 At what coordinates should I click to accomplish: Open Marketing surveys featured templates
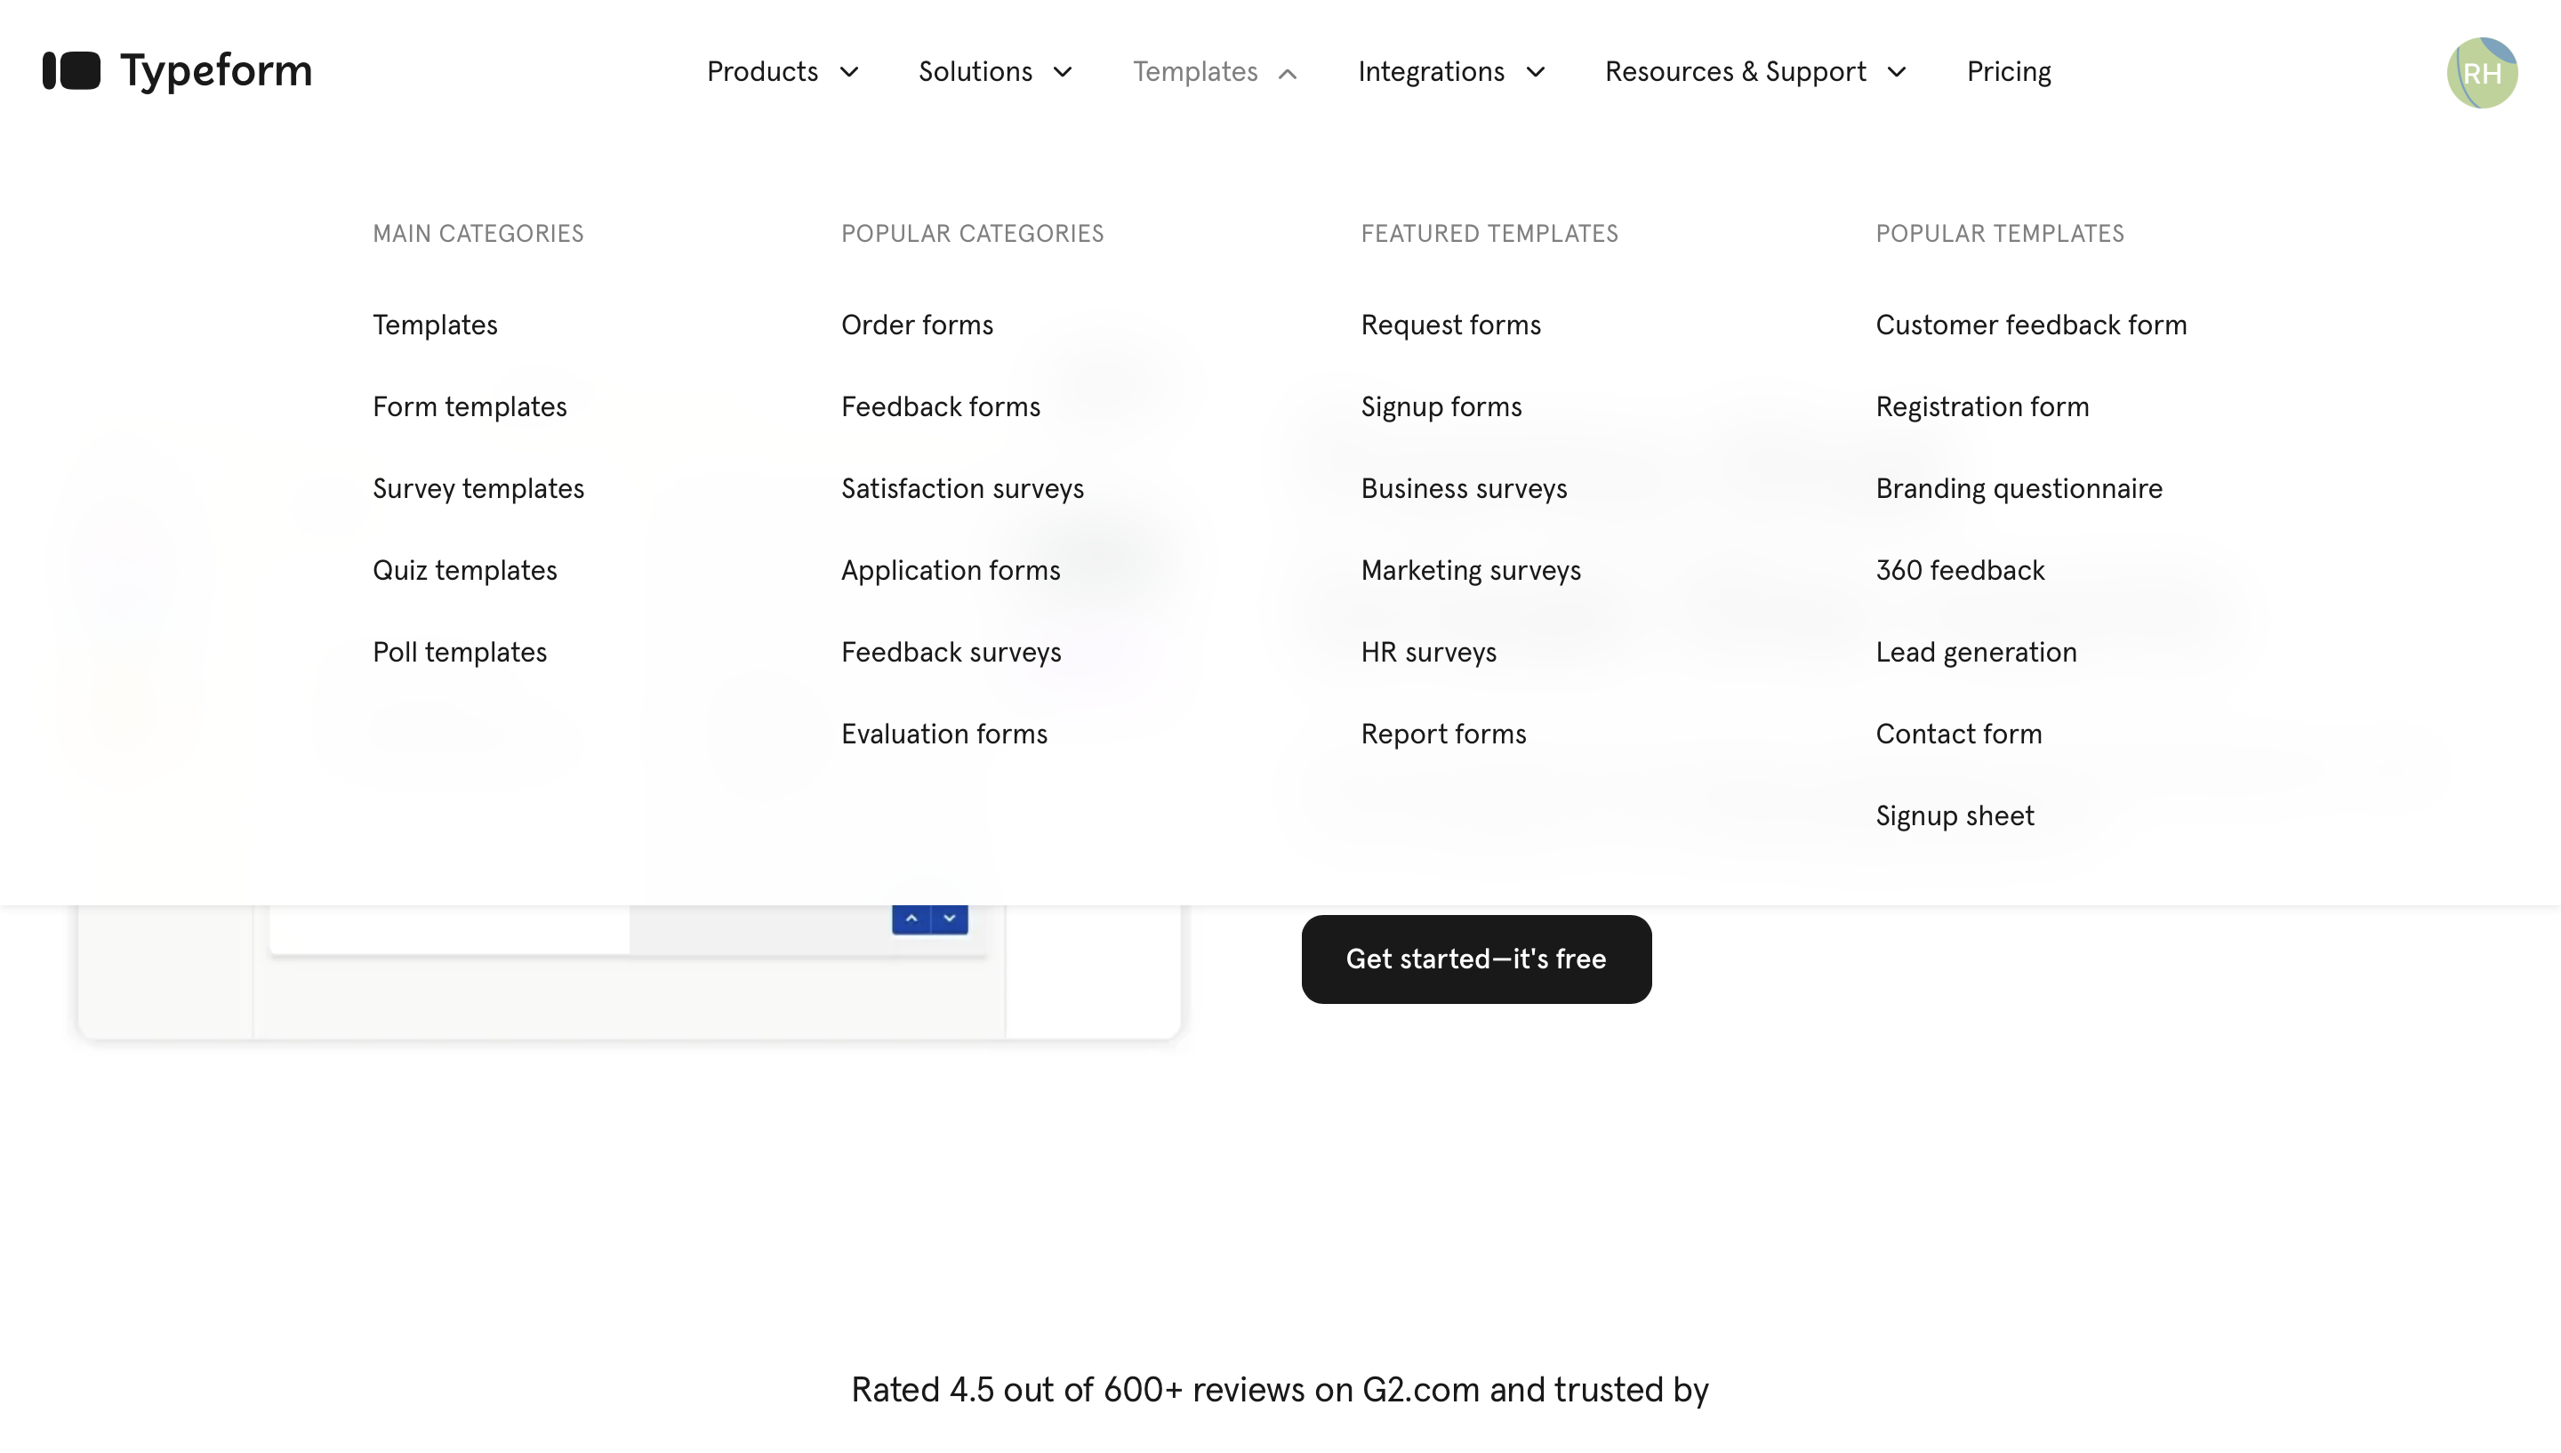pos(1471,571)
